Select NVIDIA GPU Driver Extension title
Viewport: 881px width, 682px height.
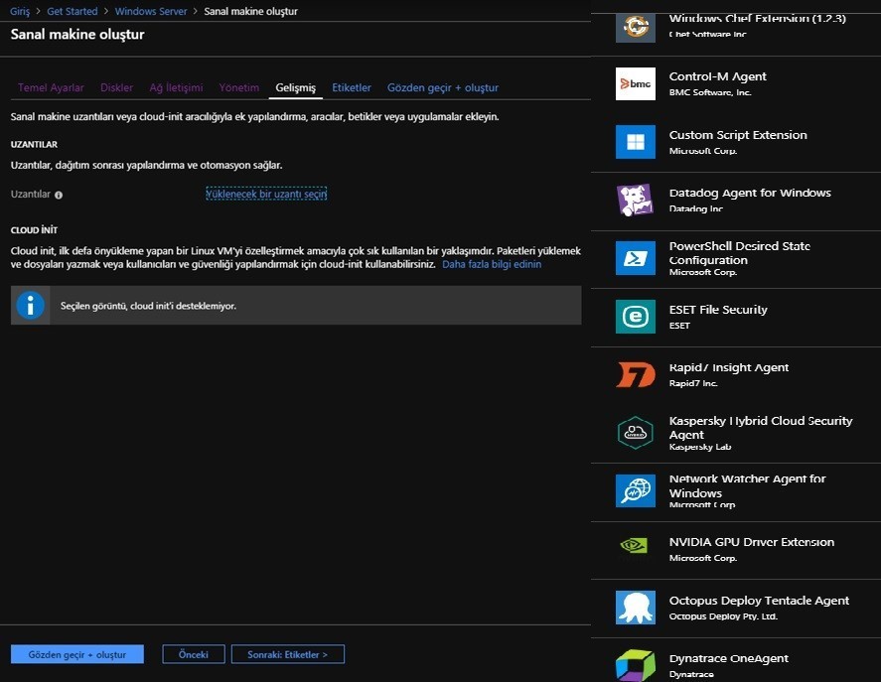(x=752, y=542)
